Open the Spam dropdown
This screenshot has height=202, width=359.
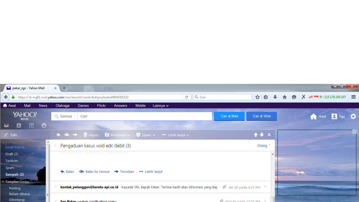[x=146, y=135]
